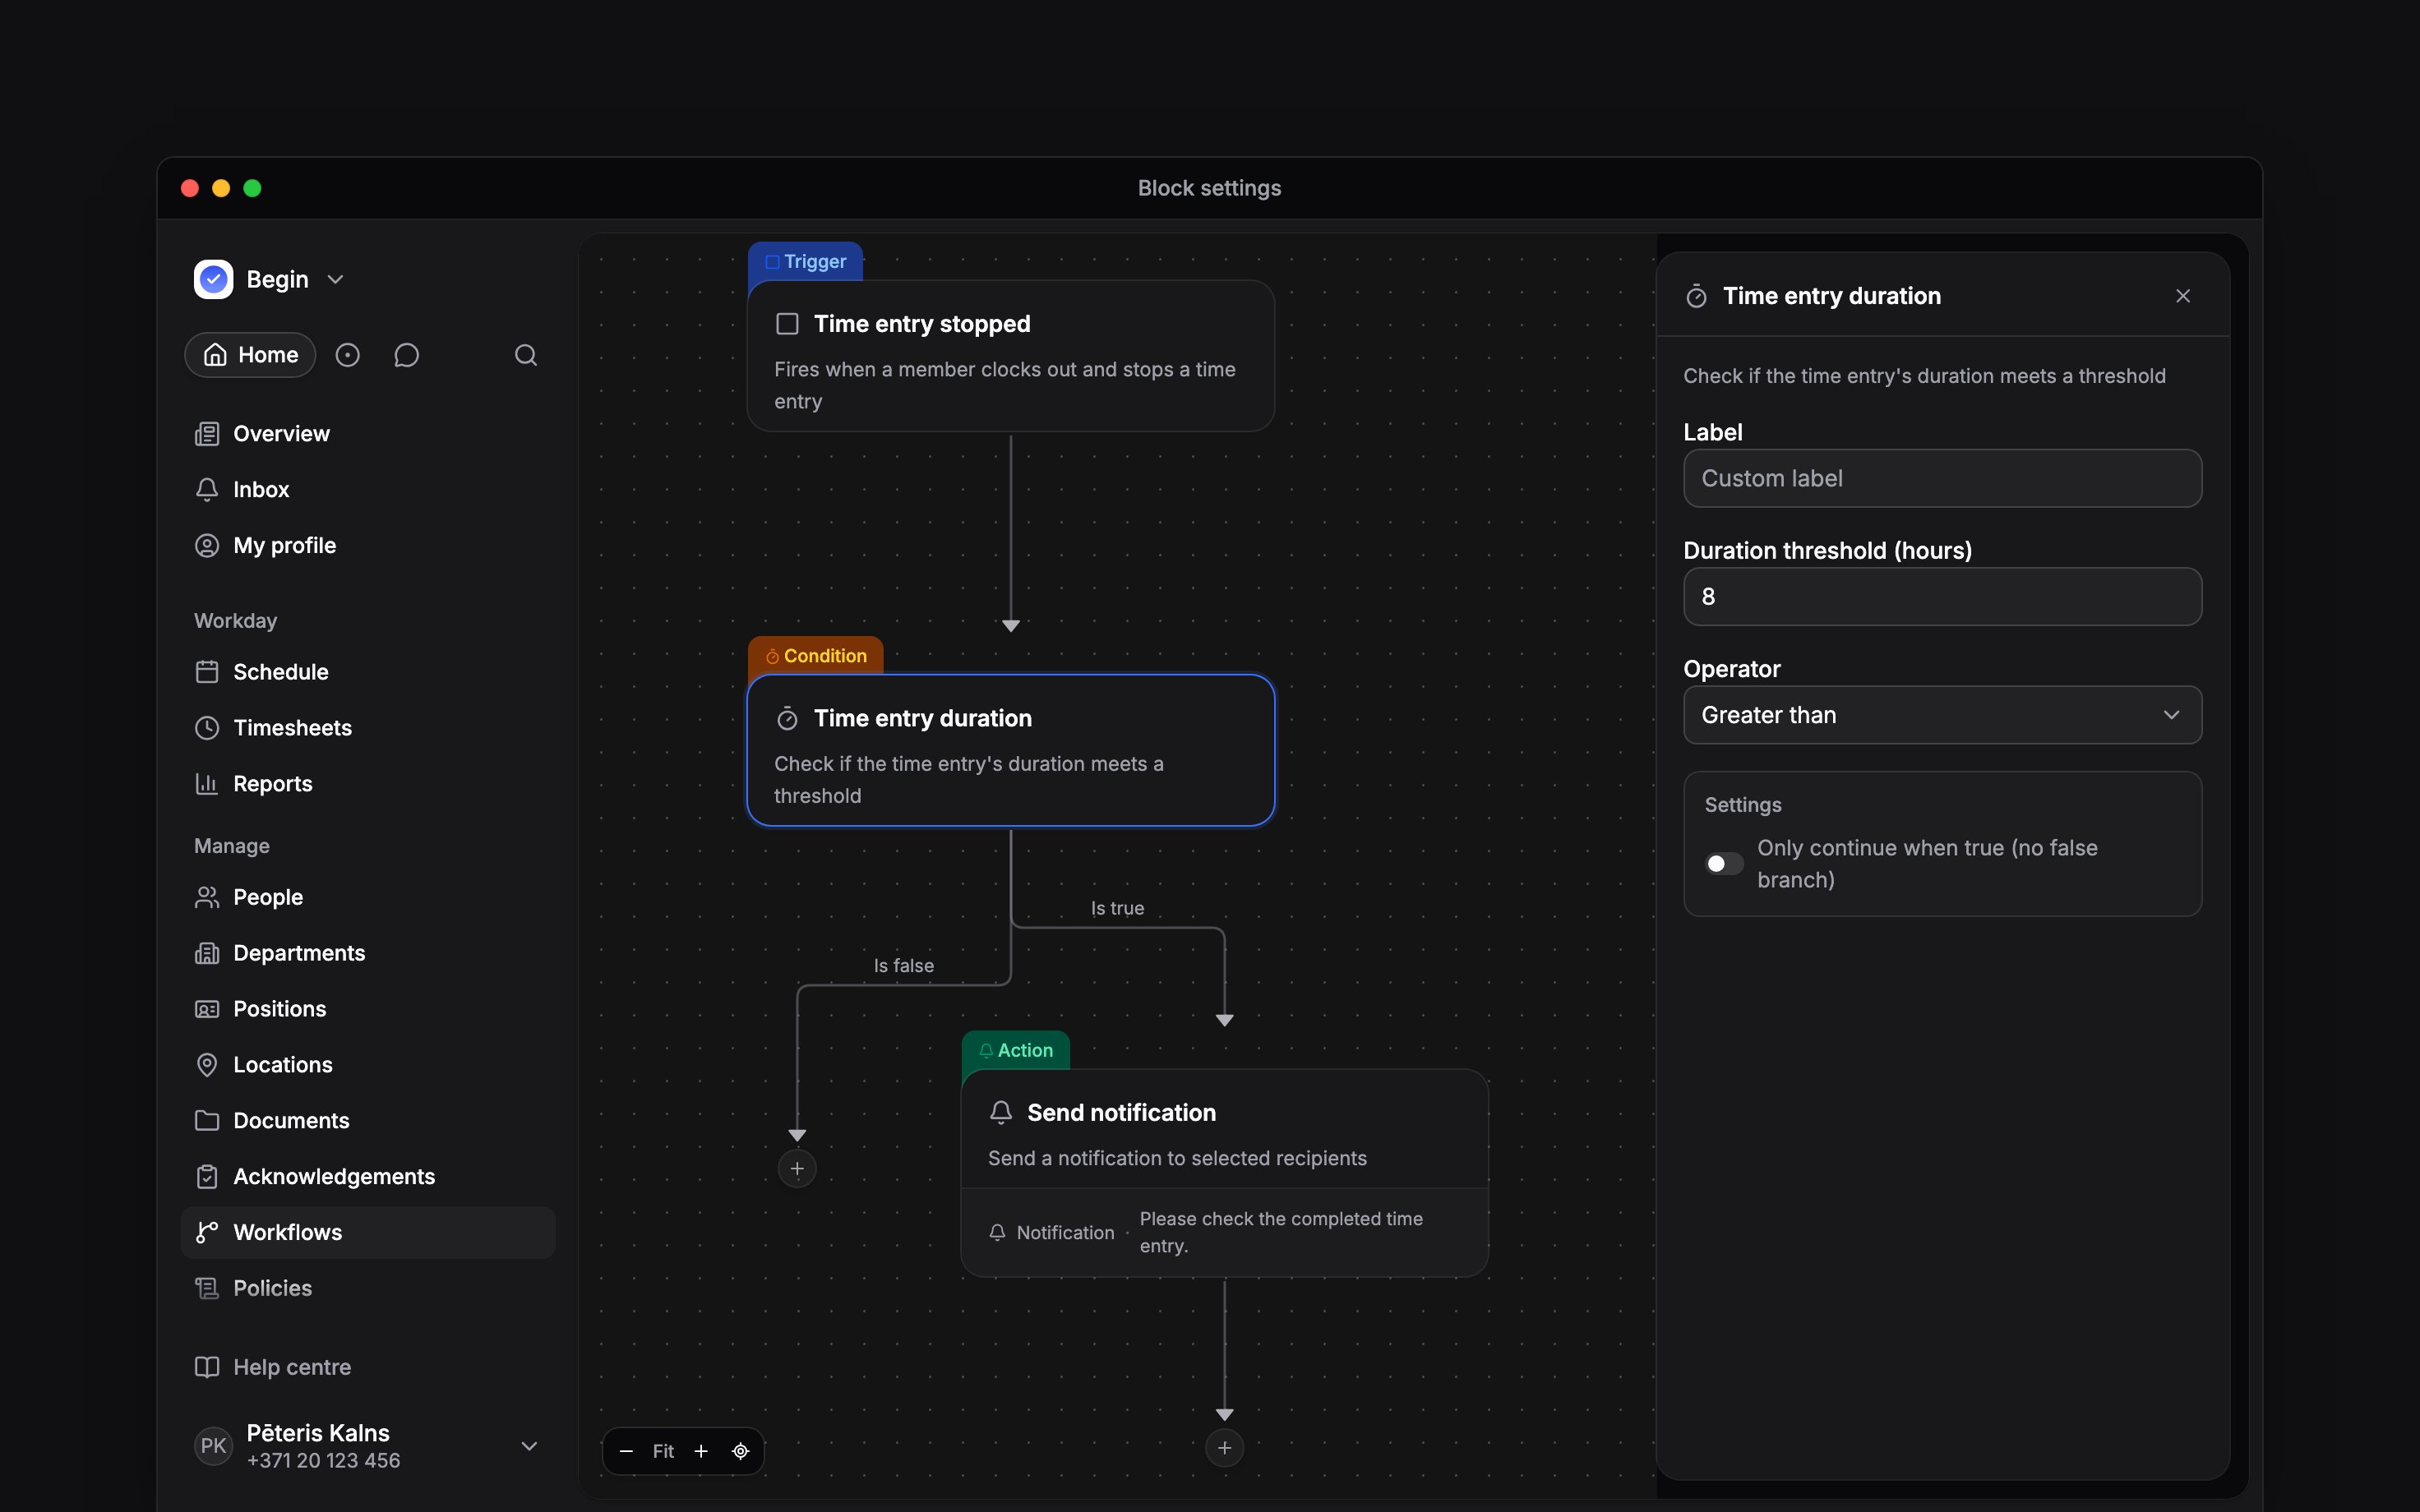Click the PK avatar at sidebar bottom
Screen dimensions: 2420x1512
point(213,1446)
